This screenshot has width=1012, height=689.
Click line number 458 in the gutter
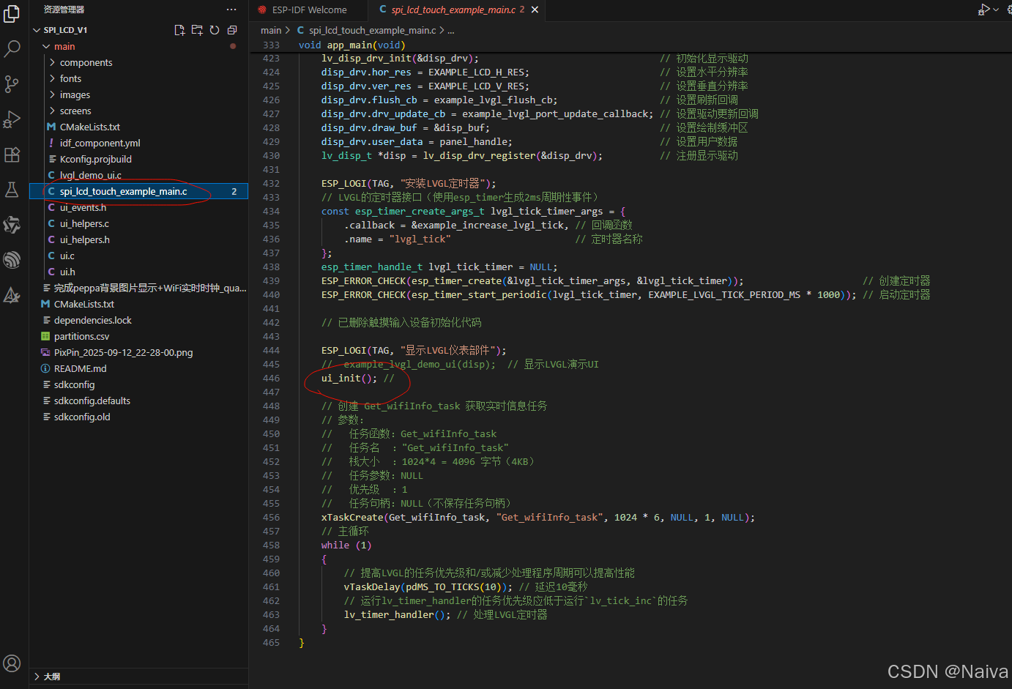coord(271,545)
